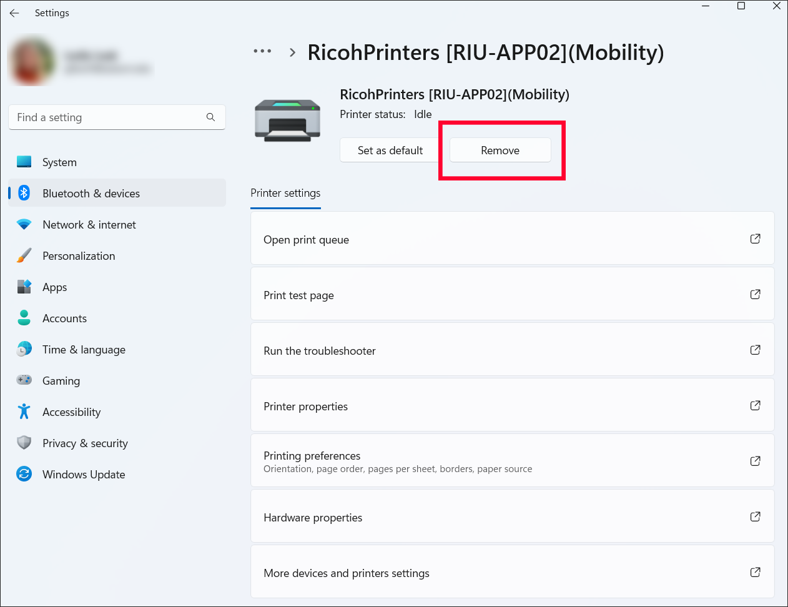This screenshot has height=607, width=788.
Task: Click external-link icon for Run the troubleshooter
Action: pyautogui.click(x=756, y=350)
